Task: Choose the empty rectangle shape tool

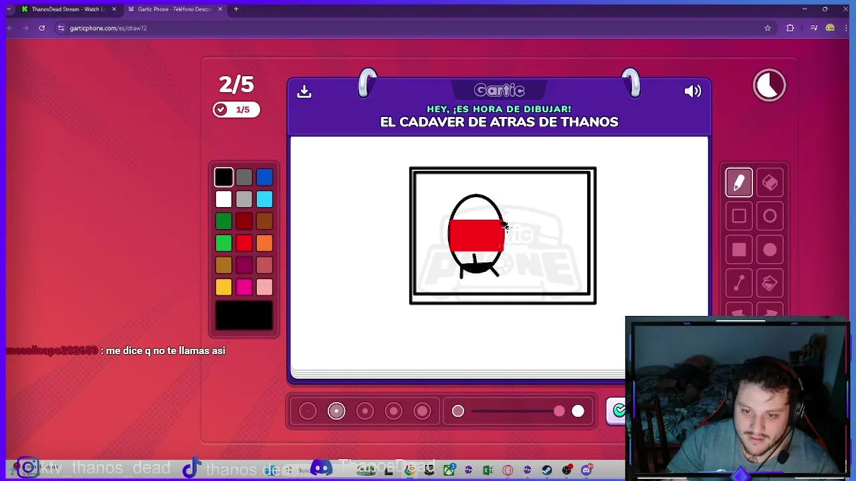Action: [739, 216]
